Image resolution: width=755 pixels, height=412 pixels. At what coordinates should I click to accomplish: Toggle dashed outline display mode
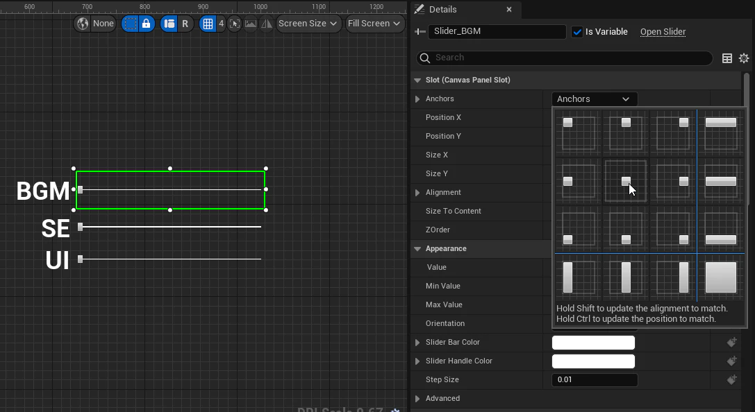pyautogui.click(x=130, y=24)
